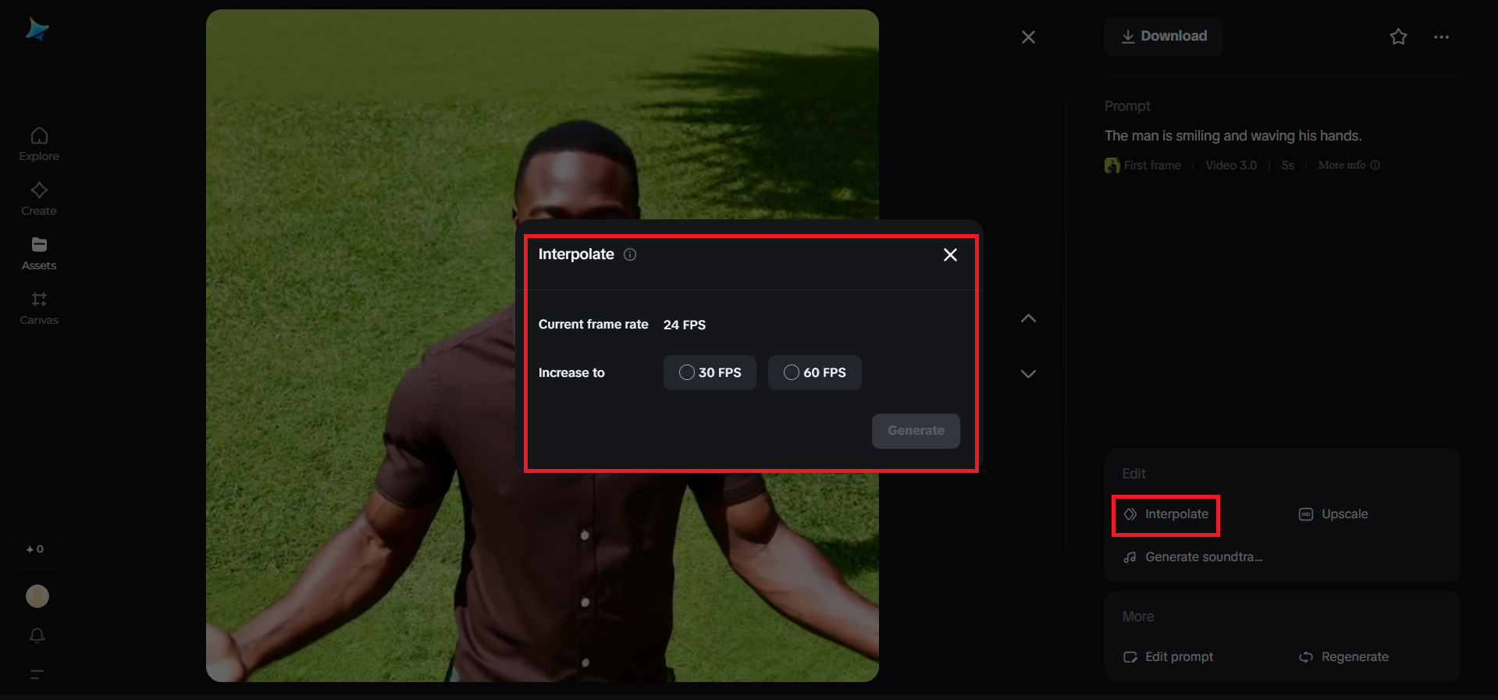
Task: Select the 60 FPS option
Action: (x=814, y=373)
